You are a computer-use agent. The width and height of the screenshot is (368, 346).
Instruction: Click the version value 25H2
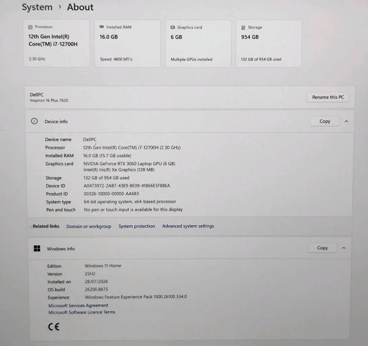tap(90, 274)
